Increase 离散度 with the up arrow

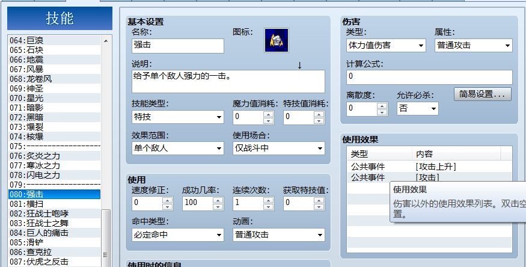(382, 106)
